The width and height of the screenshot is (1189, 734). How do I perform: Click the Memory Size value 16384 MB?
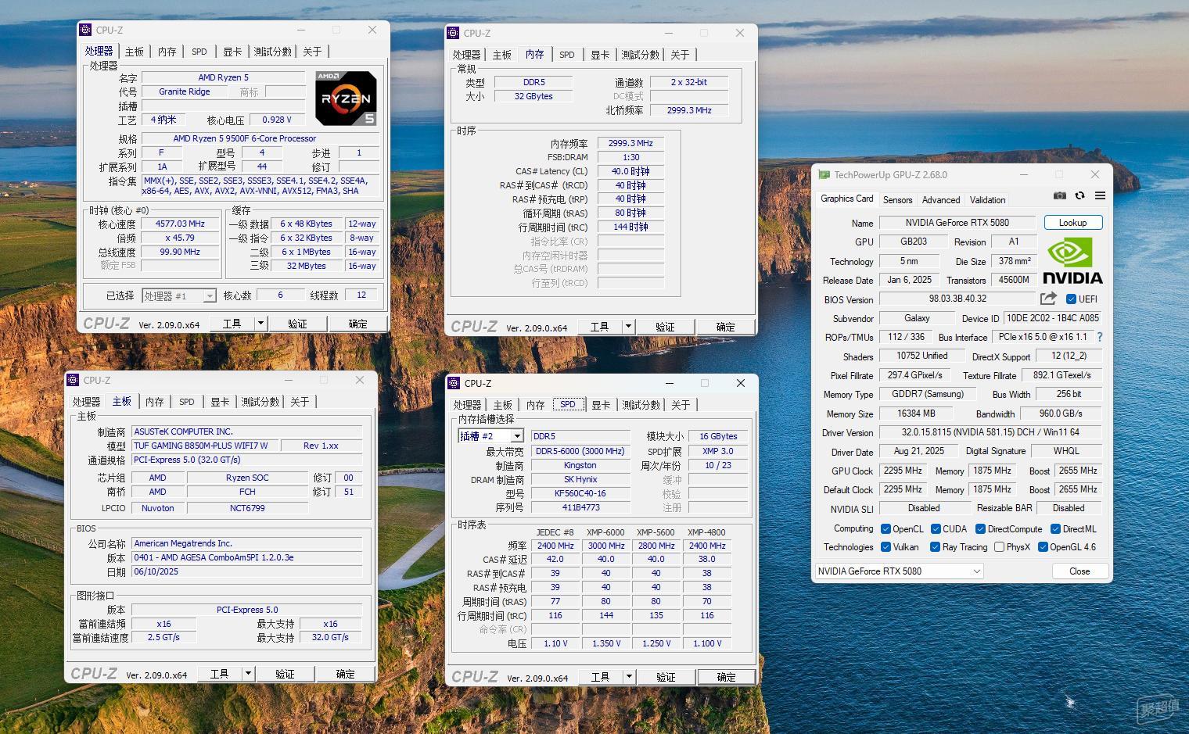click(916, 414)
